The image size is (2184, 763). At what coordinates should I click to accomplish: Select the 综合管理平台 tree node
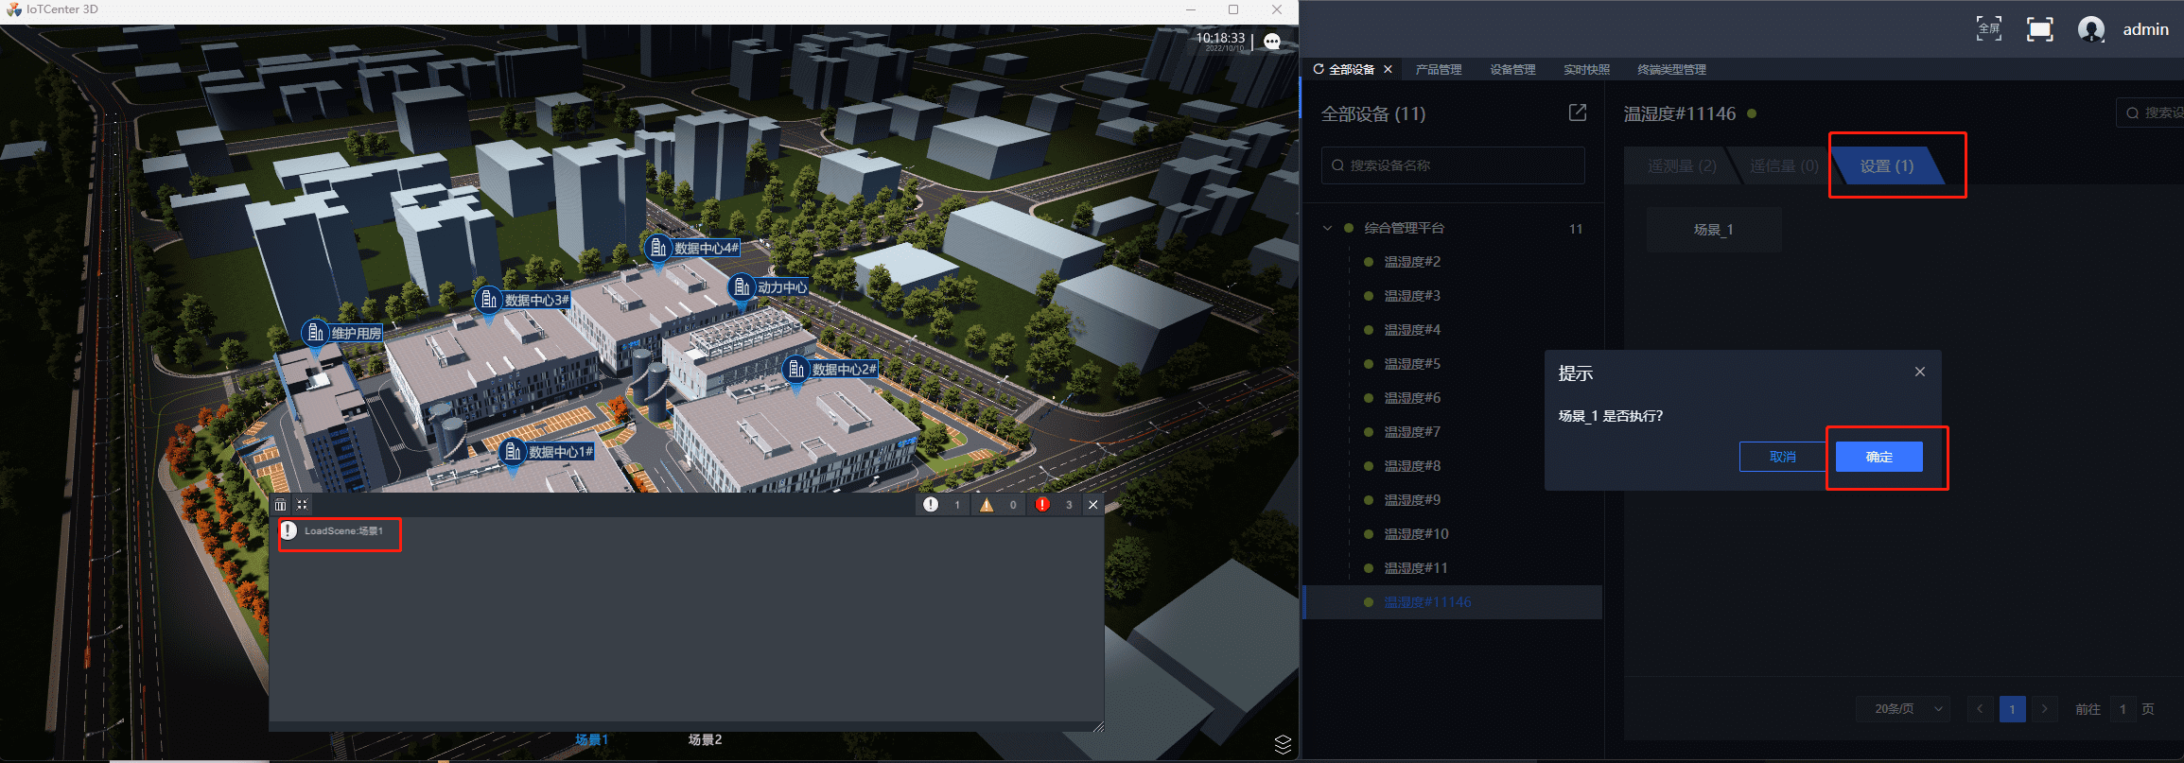pyautogui.click(x=1404, y=228)
